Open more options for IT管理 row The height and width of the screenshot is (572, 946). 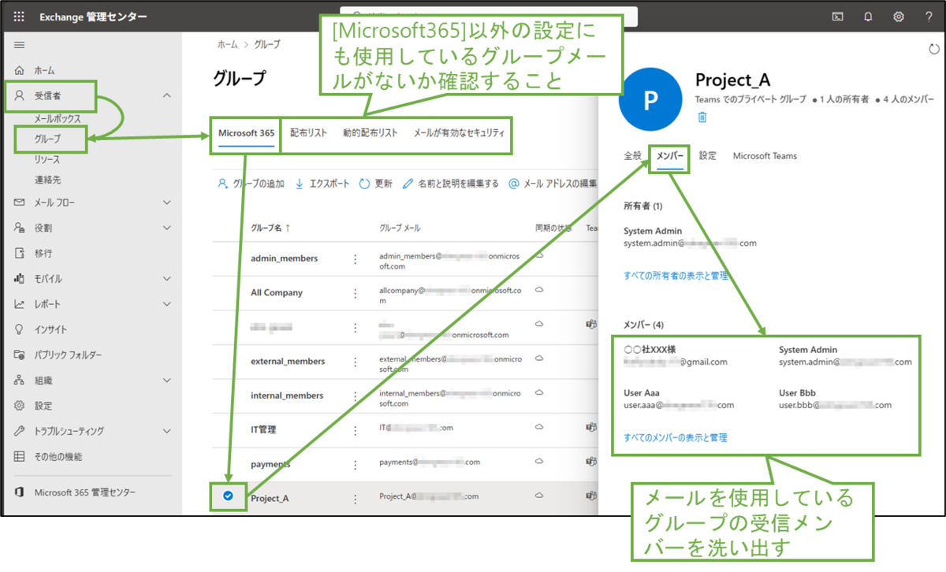click(356, 429)
